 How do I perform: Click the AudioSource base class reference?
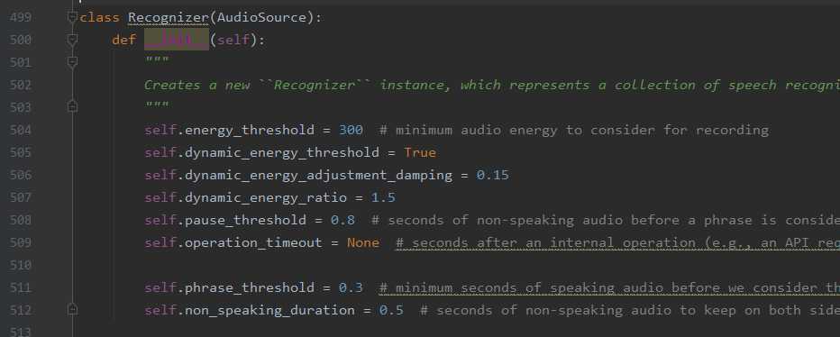[260, 17]
